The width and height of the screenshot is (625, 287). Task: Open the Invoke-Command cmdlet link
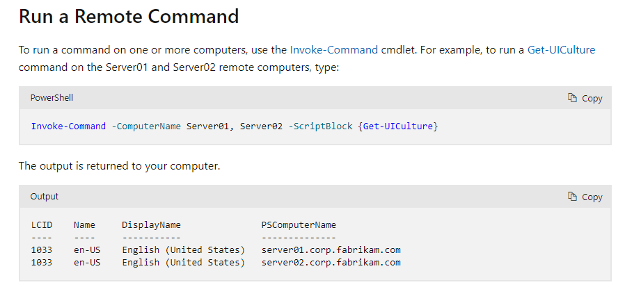(333, 50)
